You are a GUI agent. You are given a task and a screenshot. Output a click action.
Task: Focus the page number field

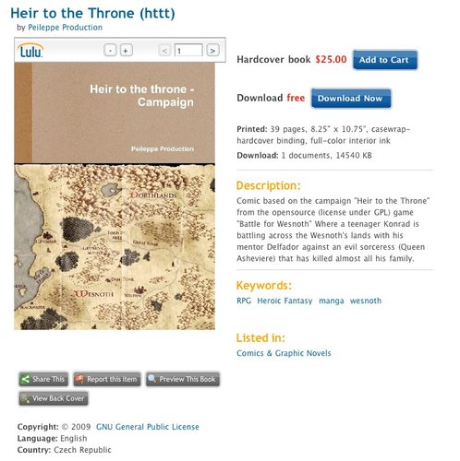(188, 51)
